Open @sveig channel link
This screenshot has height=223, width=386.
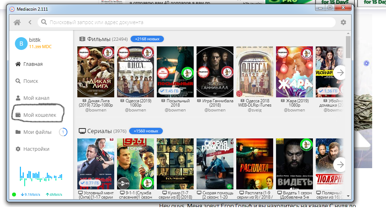(x=255, y=110)
